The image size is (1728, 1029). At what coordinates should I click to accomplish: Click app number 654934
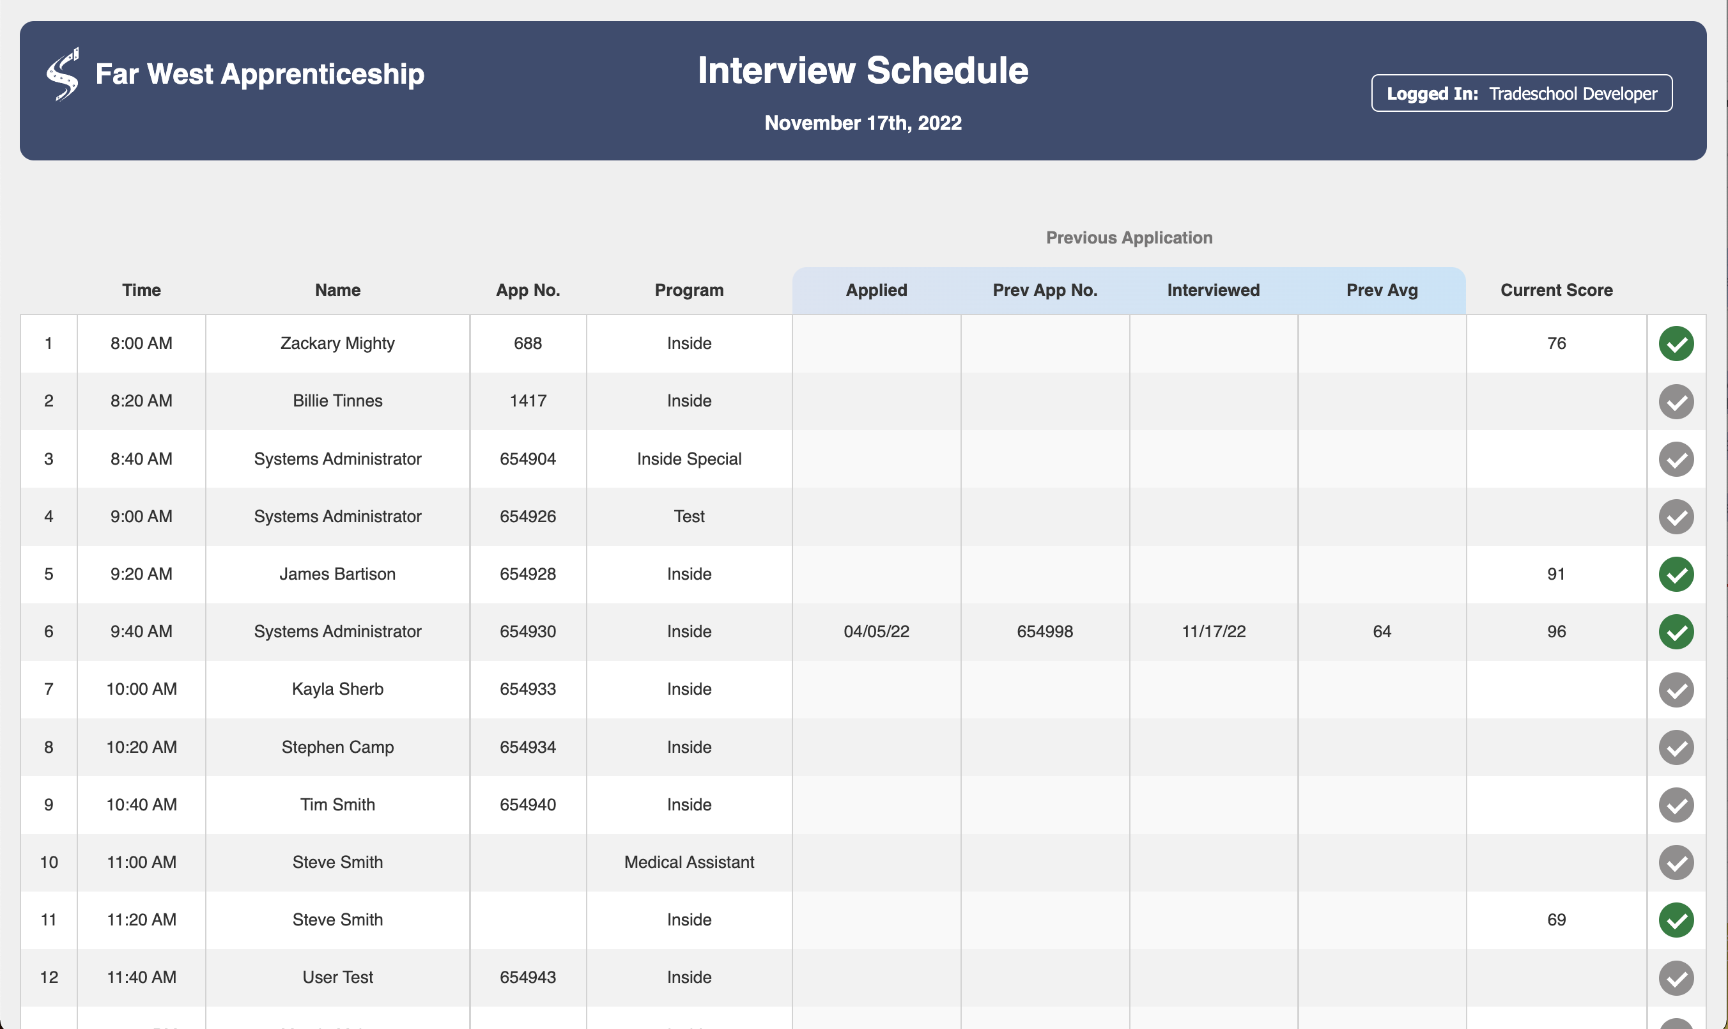pos(527,747)
